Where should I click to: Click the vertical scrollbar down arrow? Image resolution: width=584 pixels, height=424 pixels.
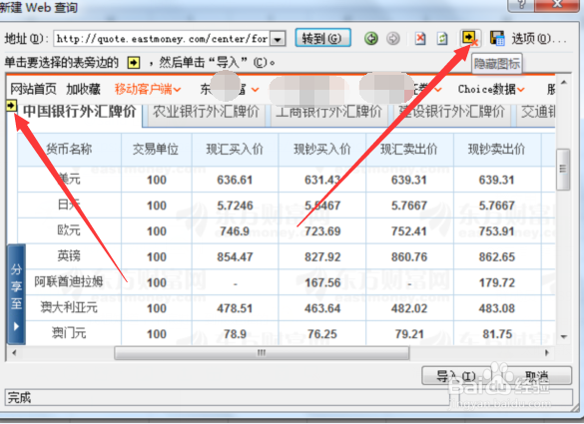563,337
